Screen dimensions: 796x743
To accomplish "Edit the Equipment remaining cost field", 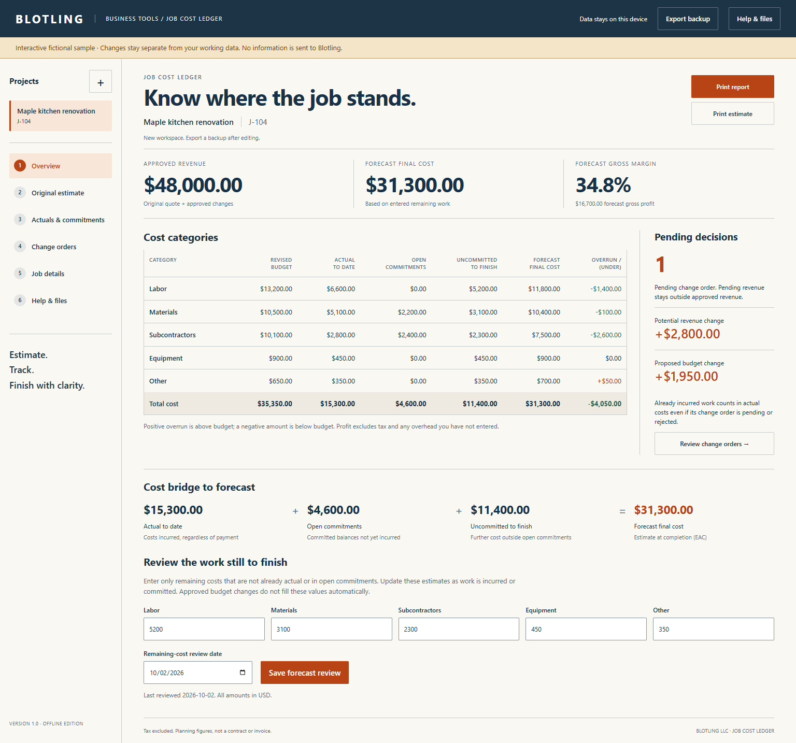I will pos(586,629).
